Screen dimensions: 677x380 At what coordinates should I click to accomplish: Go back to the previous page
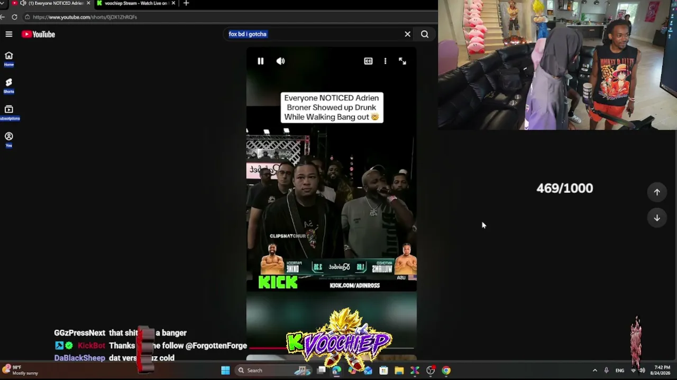coord(3,17)
